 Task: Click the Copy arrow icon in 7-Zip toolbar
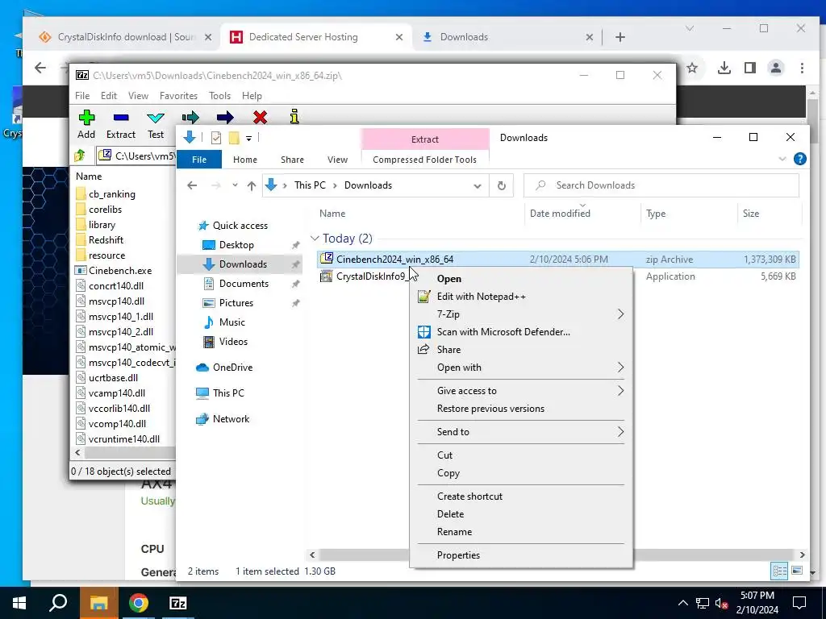pos(190,118)
